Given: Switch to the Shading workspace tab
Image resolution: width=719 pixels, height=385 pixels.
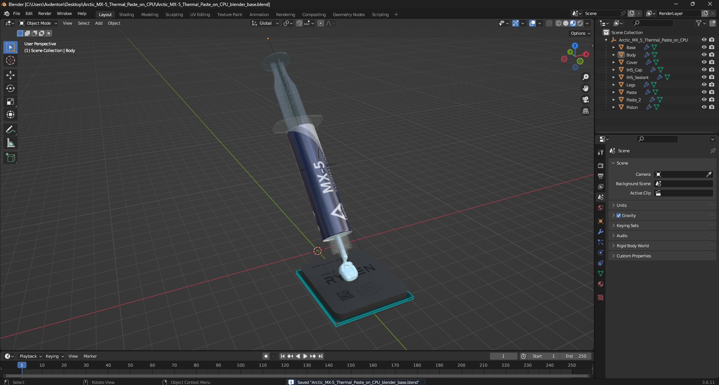Looking at the screenshot, I should pyautogui.click(x=126, y=15).
